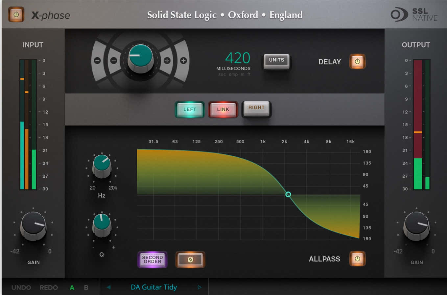The height and width of the screenshot is (295, 447).
Task: Open the DA Guitar Tidy preset menu
Action: pyautogui.click(x=154, y=287)
